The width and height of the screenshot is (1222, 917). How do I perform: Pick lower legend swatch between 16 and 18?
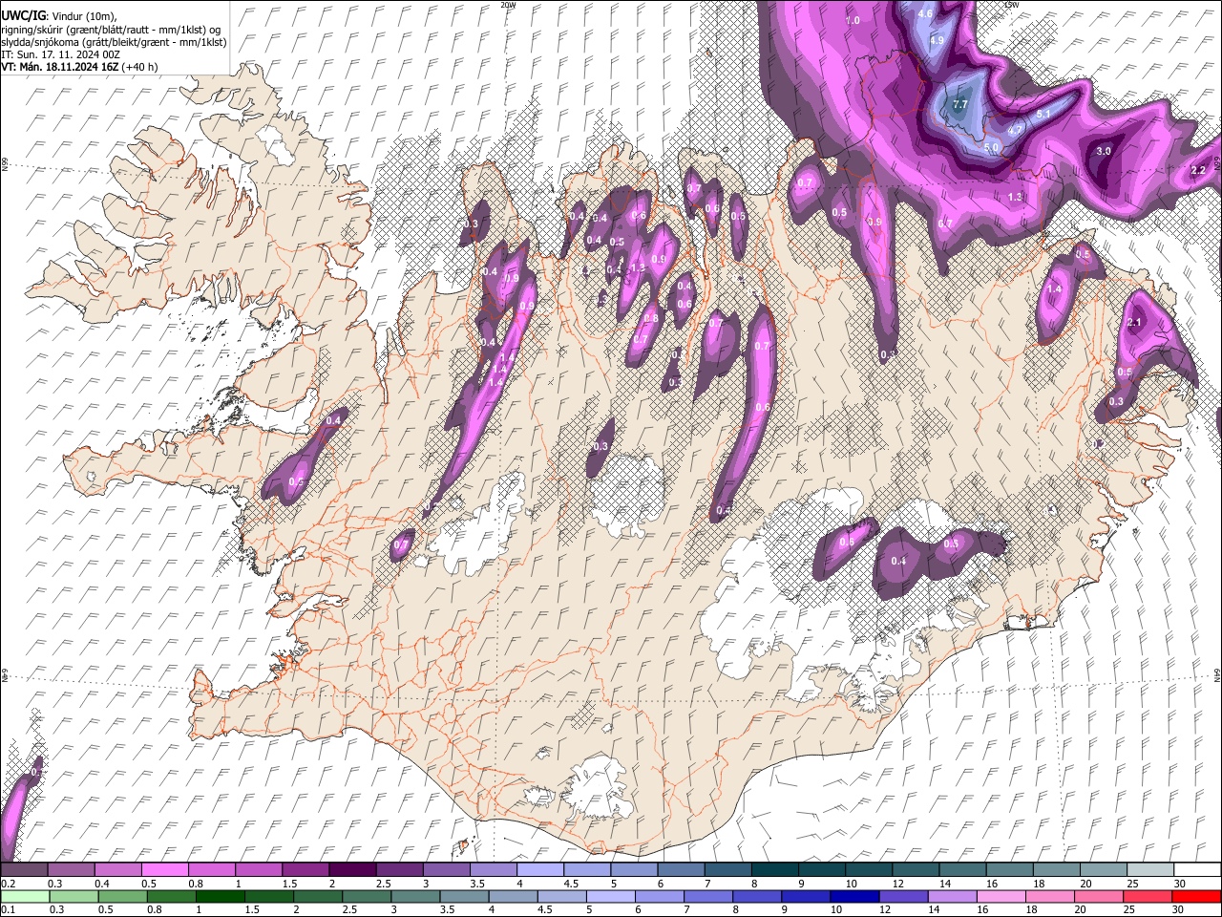1001,896
